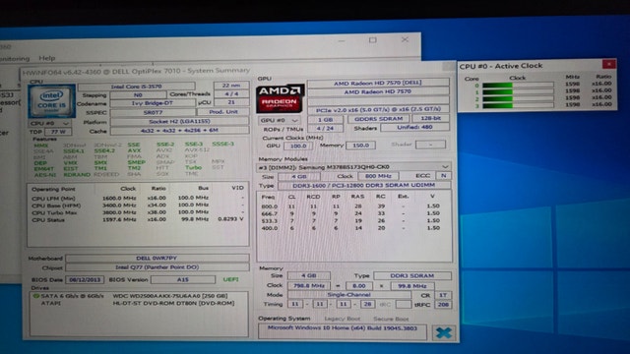Screen dimensions: 630x354
Task: Click the Intel Core i5 logo
Action: click(x=51, y=100)
